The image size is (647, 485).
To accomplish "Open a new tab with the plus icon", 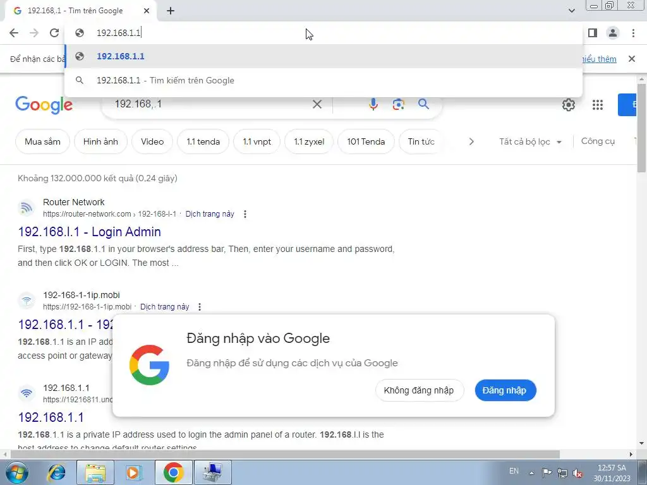I will [x=171, y=11].
